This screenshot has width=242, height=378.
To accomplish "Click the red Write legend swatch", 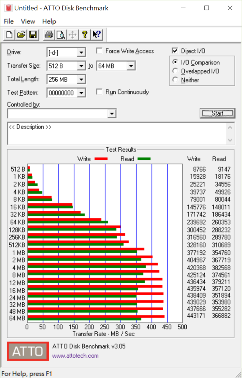I will tap(101, 159).
